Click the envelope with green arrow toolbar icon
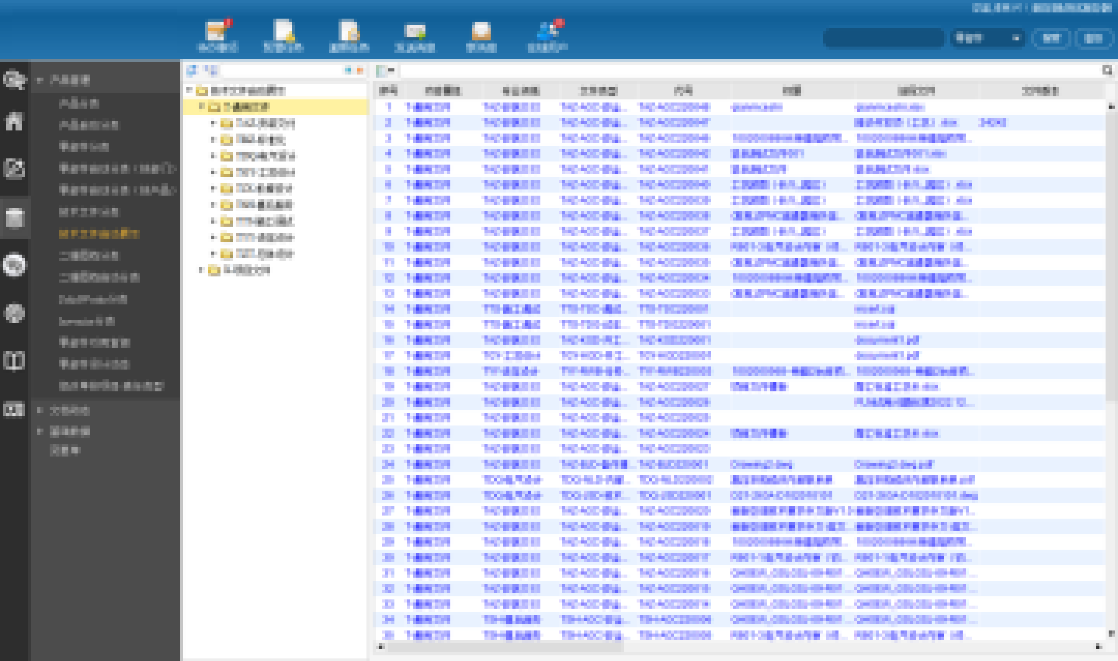The image size is (1118, 661). [x=415, y=32]
